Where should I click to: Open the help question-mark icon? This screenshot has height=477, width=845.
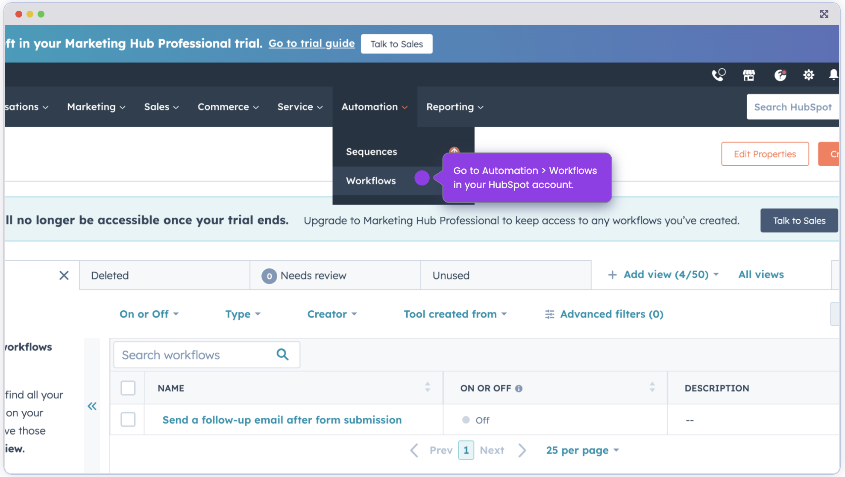[x=780, y=75]
